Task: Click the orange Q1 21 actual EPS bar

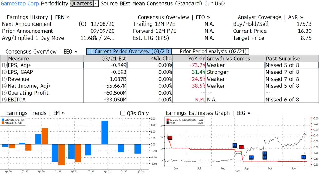Action: [x=61, y=155]
